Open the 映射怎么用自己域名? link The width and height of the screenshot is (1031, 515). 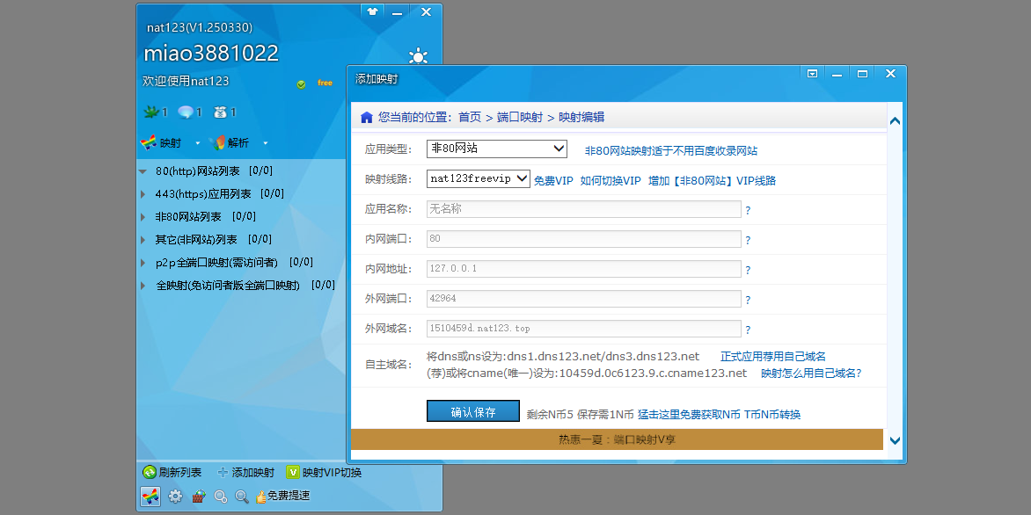click(811, 374)
